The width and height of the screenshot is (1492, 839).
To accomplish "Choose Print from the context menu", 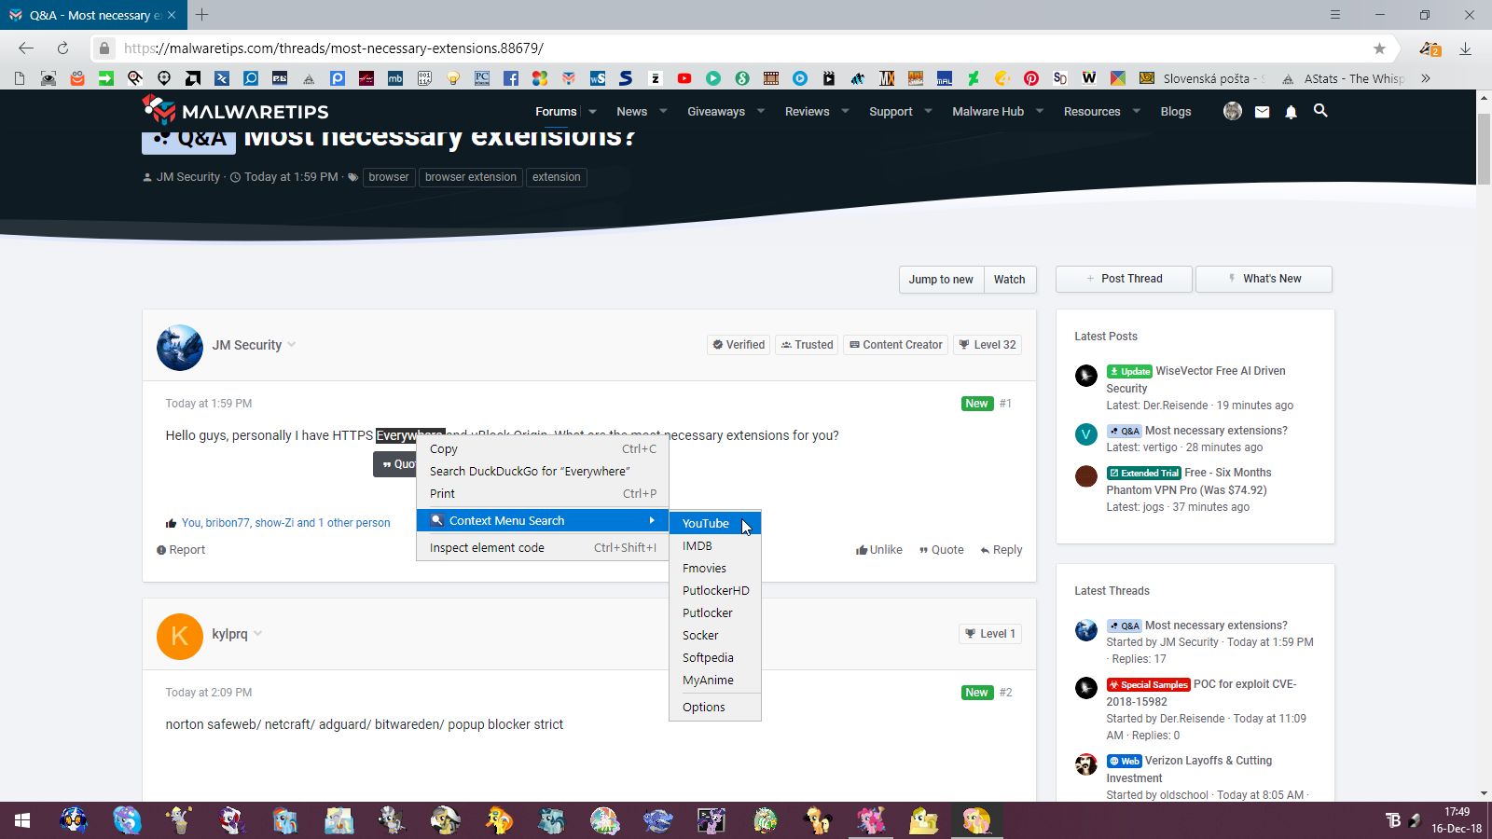I will point(543,493).
